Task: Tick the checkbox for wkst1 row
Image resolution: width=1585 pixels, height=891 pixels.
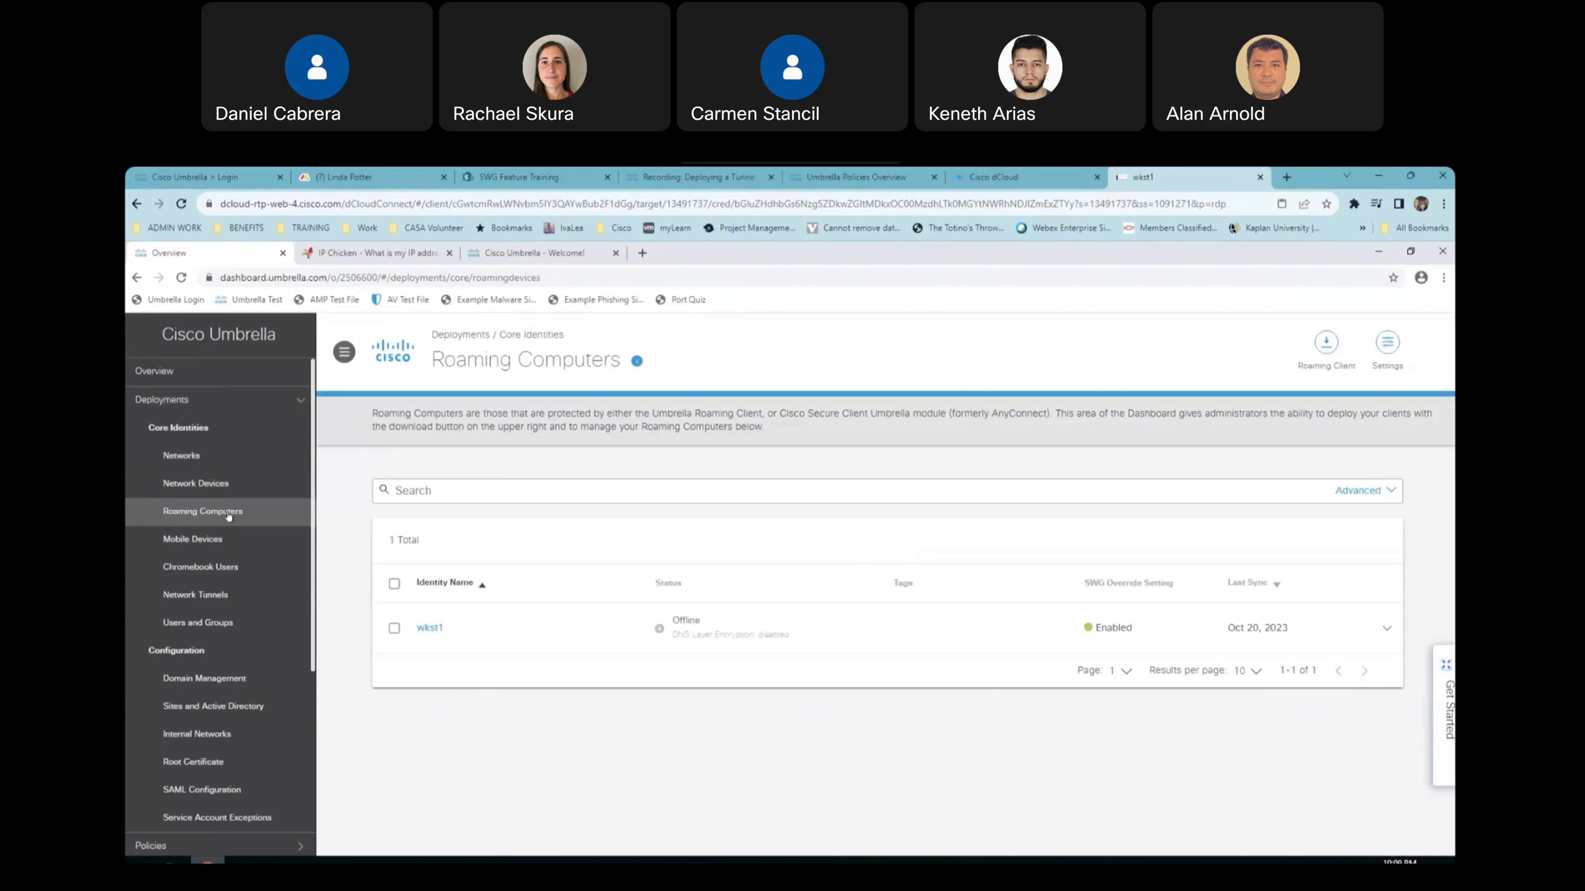Action: coord(395,628)
